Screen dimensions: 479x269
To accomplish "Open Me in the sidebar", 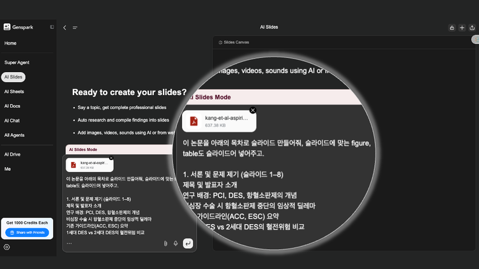I will tap(7, 169).
